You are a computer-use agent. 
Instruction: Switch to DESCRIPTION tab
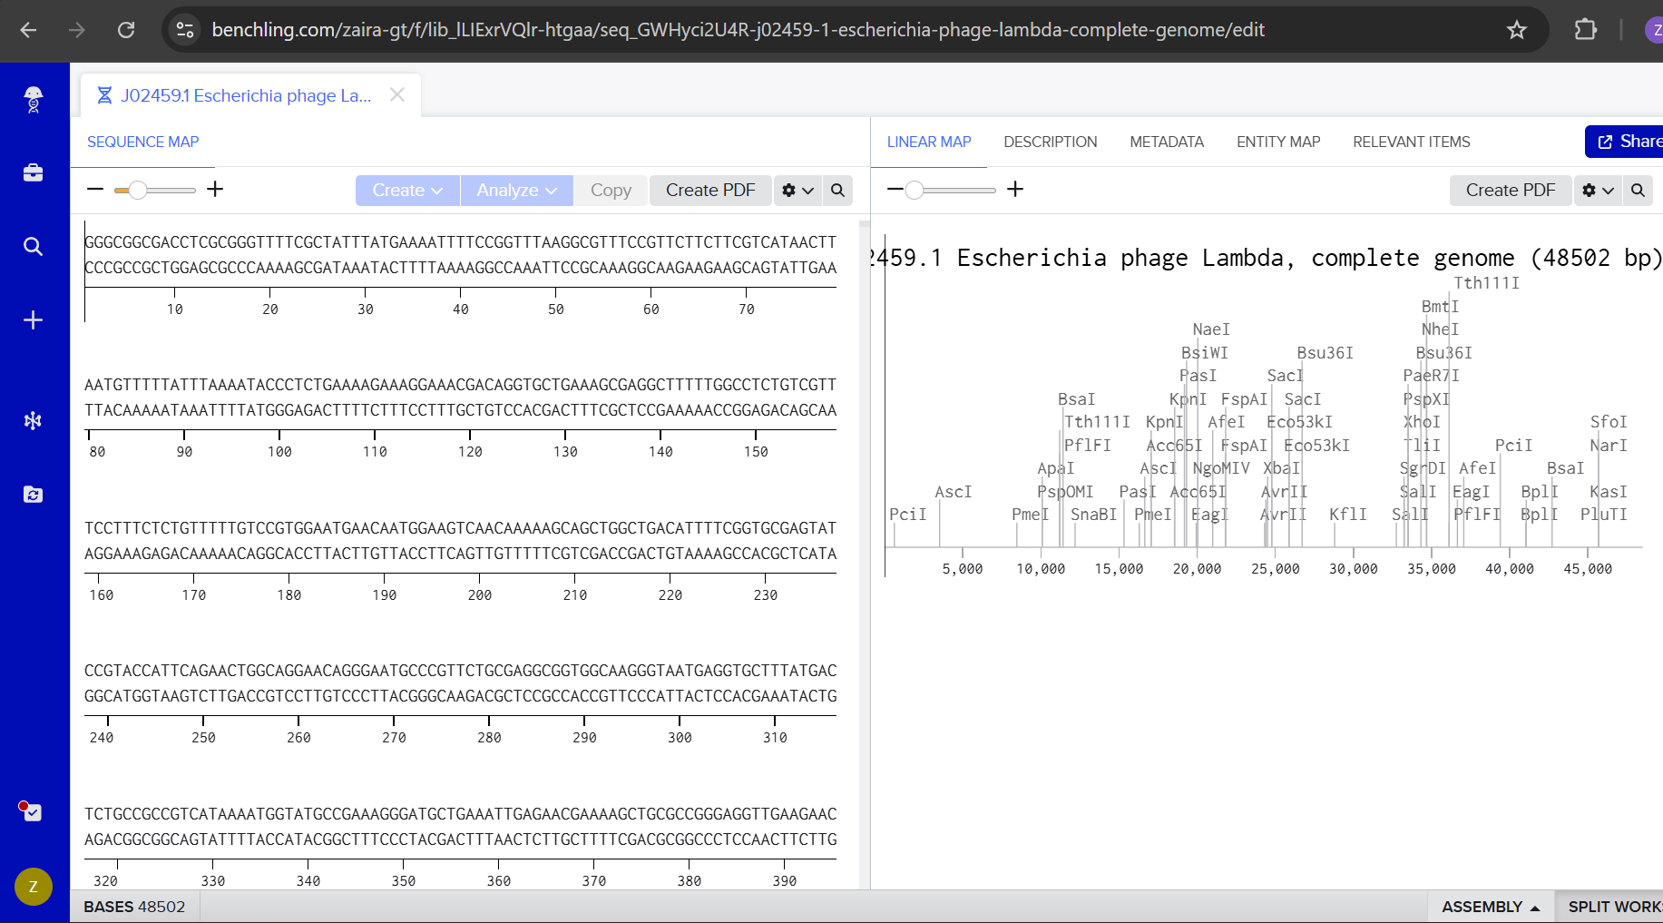pyautogui.click(x=1051, y=142)
